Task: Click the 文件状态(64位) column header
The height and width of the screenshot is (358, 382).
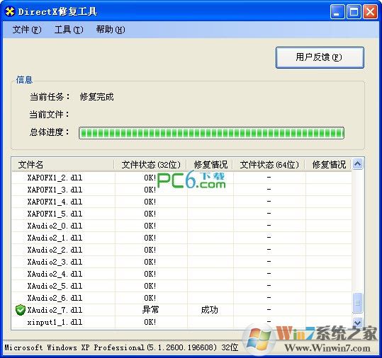Action: pos(269,165)
